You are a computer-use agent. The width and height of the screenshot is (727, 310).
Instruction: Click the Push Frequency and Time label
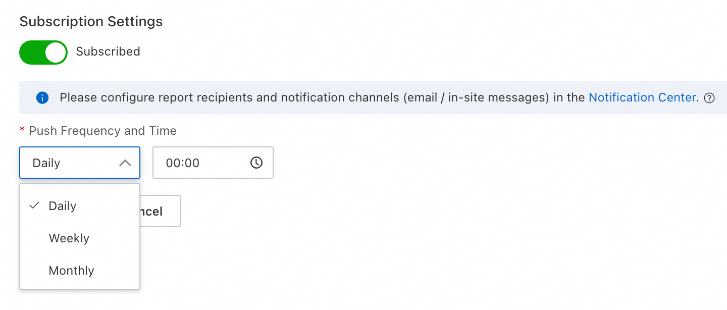[x=103, y=131]
